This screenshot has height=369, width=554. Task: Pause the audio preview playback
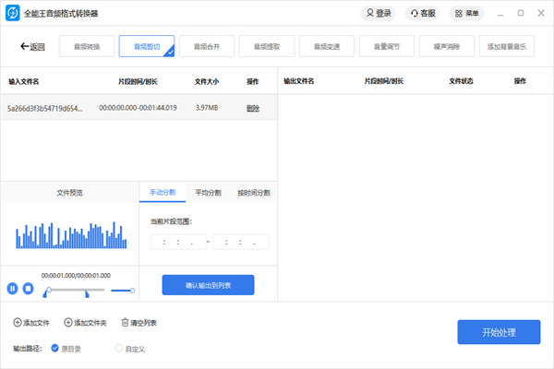click(x=13, y=289)
